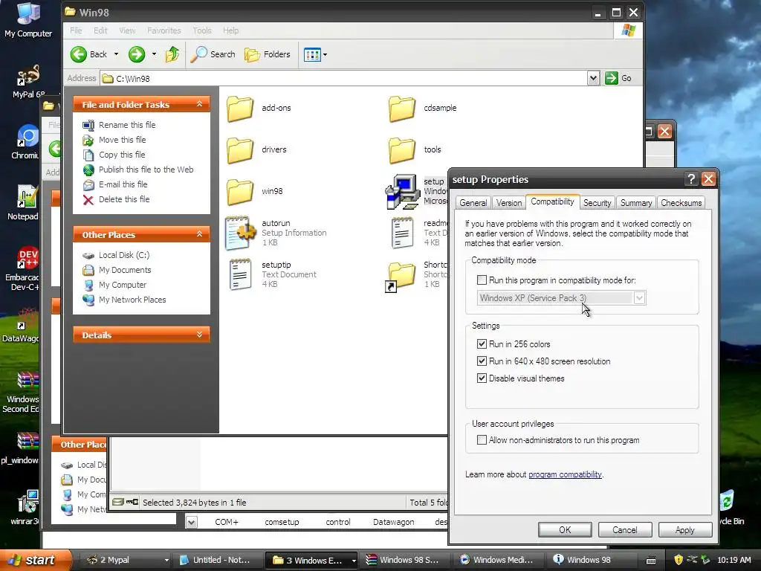Expand the Details panel

pyautogui.click(x=199, y=335)
